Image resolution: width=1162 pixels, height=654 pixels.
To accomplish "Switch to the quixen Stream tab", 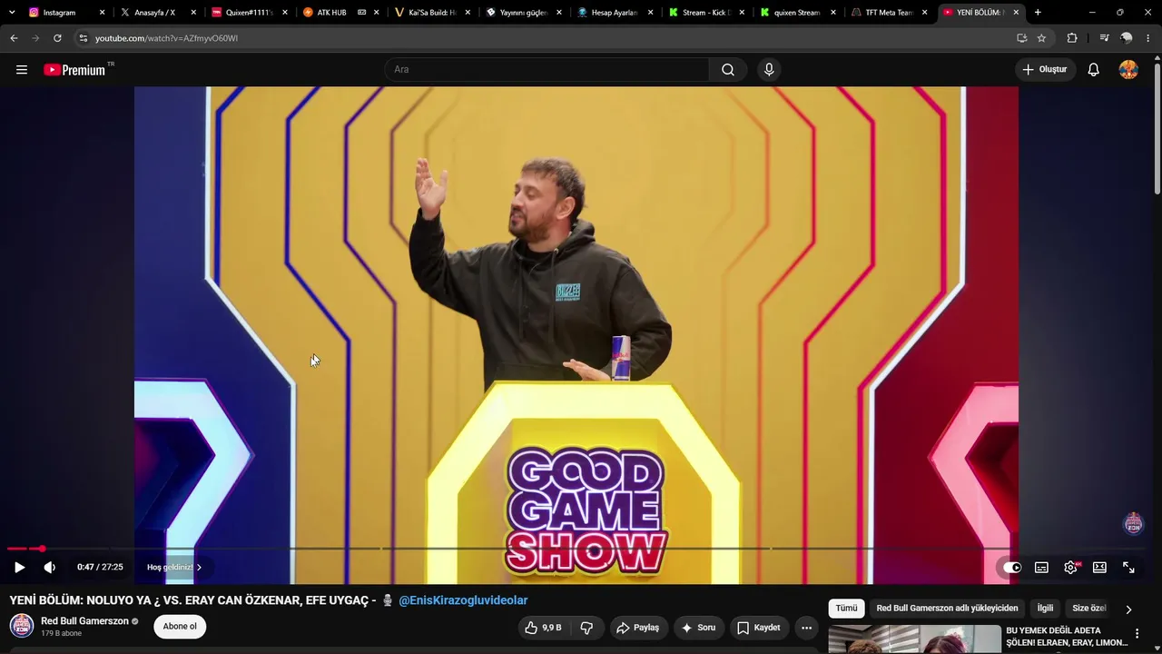I will [x=796, y=13].
